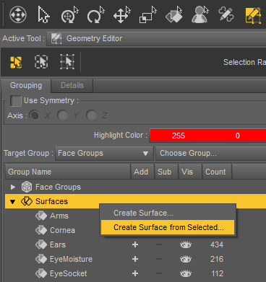Enable the Use Symmetry checkbox

pyautogui.click(x=16, y=101)
